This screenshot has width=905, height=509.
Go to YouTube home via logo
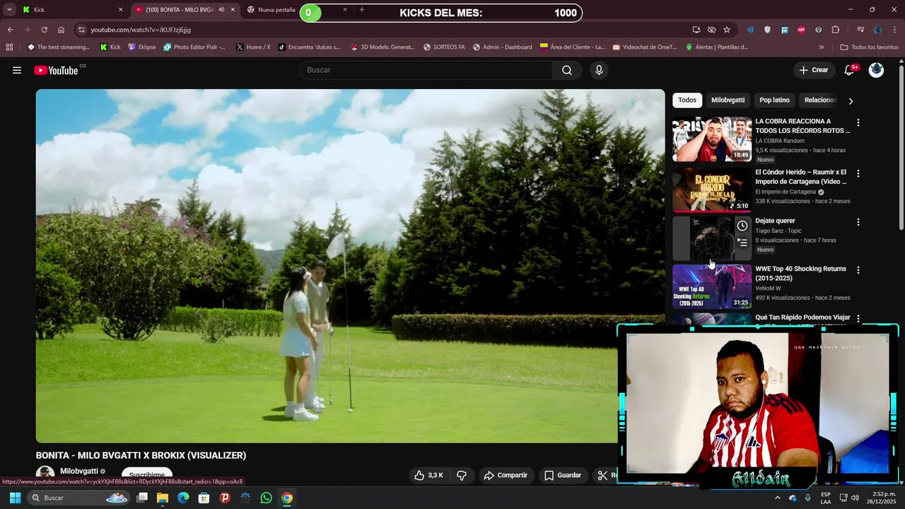[56, 70]
